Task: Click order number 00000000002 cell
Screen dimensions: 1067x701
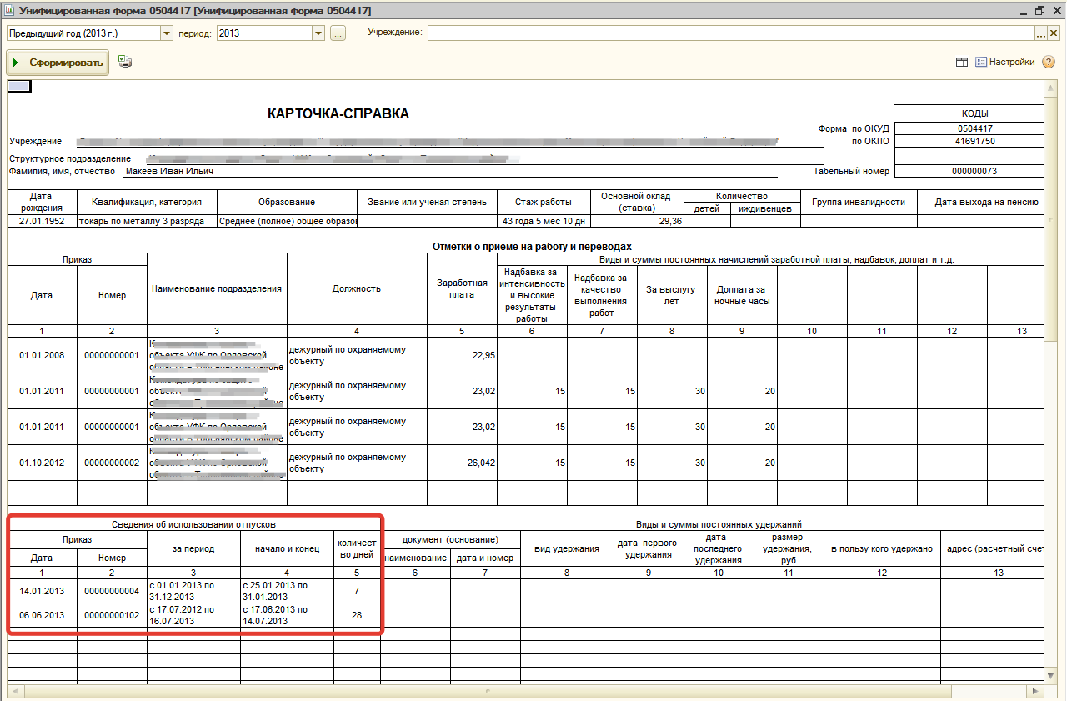Action: 112,463
